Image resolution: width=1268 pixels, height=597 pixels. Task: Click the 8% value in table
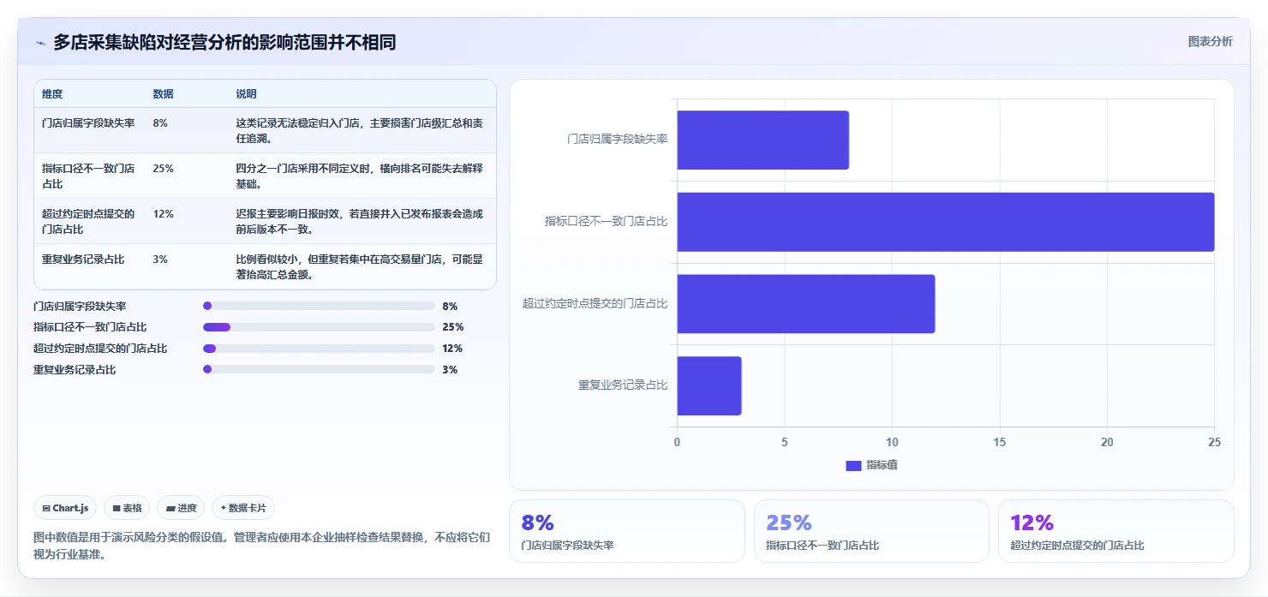click(x=160, y=122)
